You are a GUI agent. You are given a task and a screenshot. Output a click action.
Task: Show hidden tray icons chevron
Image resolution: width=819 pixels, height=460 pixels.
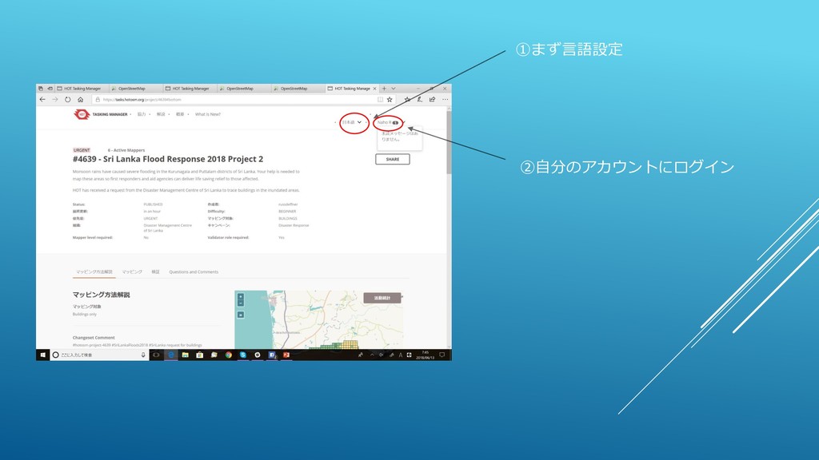pyautogui.click(x=372, y=355)
